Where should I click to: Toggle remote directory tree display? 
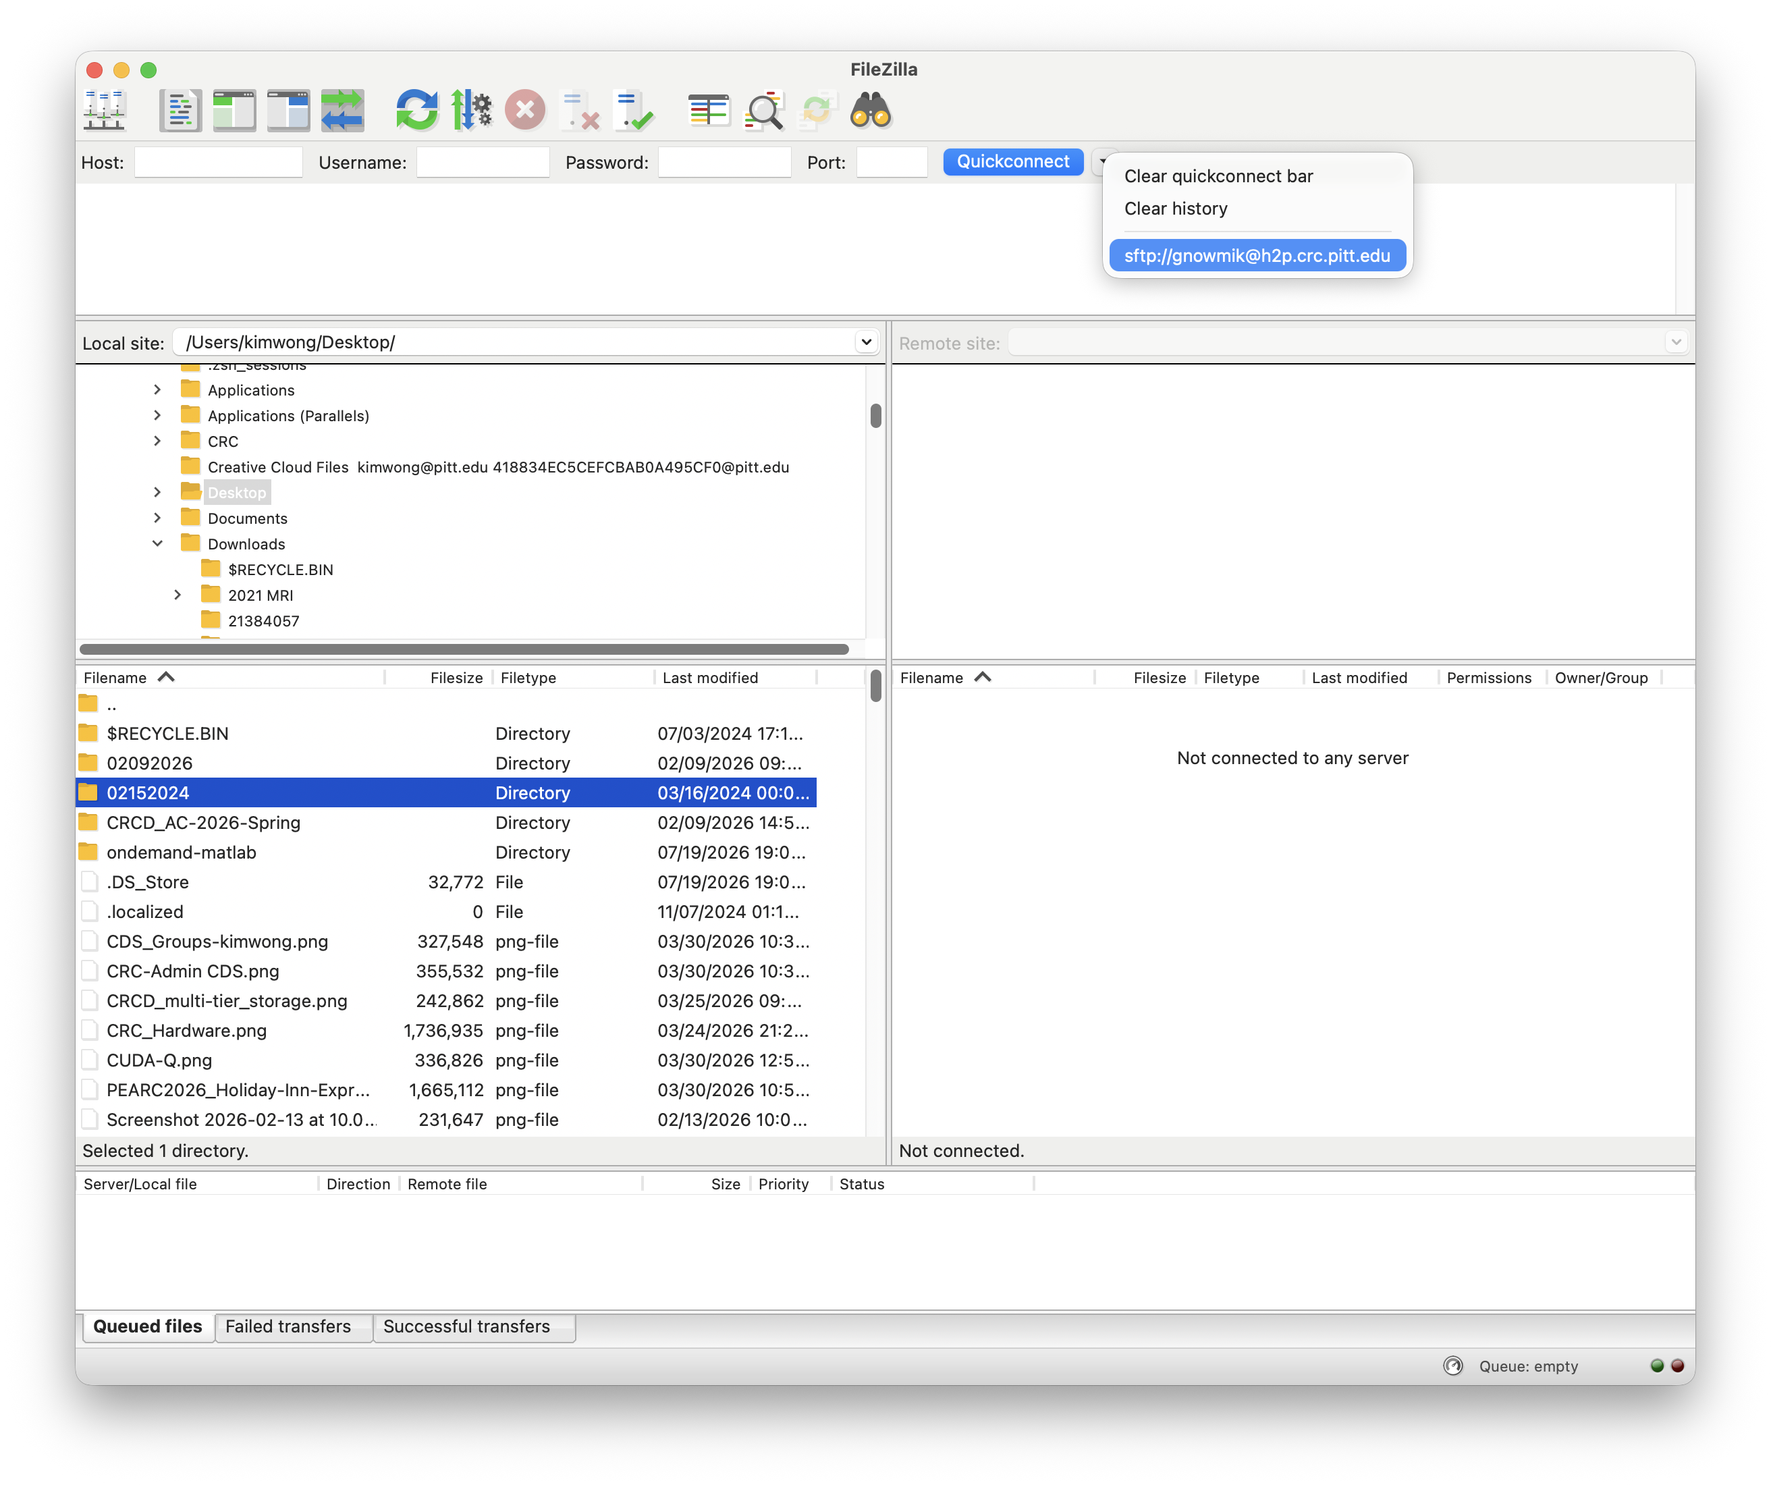[x=288, y=111]
